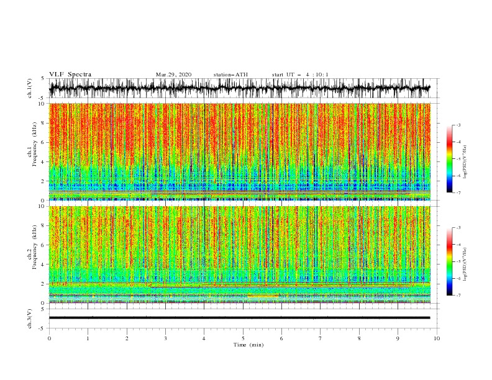Image resolution: width=492 pixels, height=380 pixels.
Task: Click the "5" tick on the time axis
Action: [x=243, y=338]
